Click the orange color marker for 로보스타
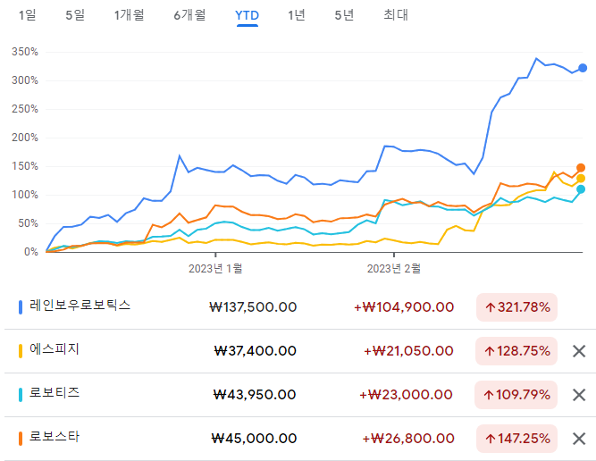Image resolution: width=596 pixels, height=461 pixels. point(21,438)
